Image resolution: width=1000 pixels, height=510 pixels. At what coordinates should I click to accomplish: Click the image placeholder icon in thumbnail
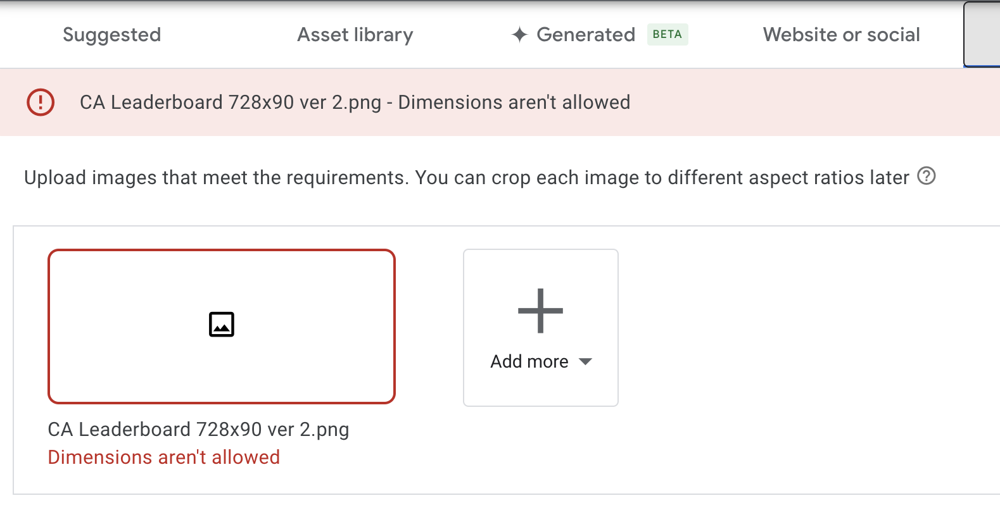point(222,325)
